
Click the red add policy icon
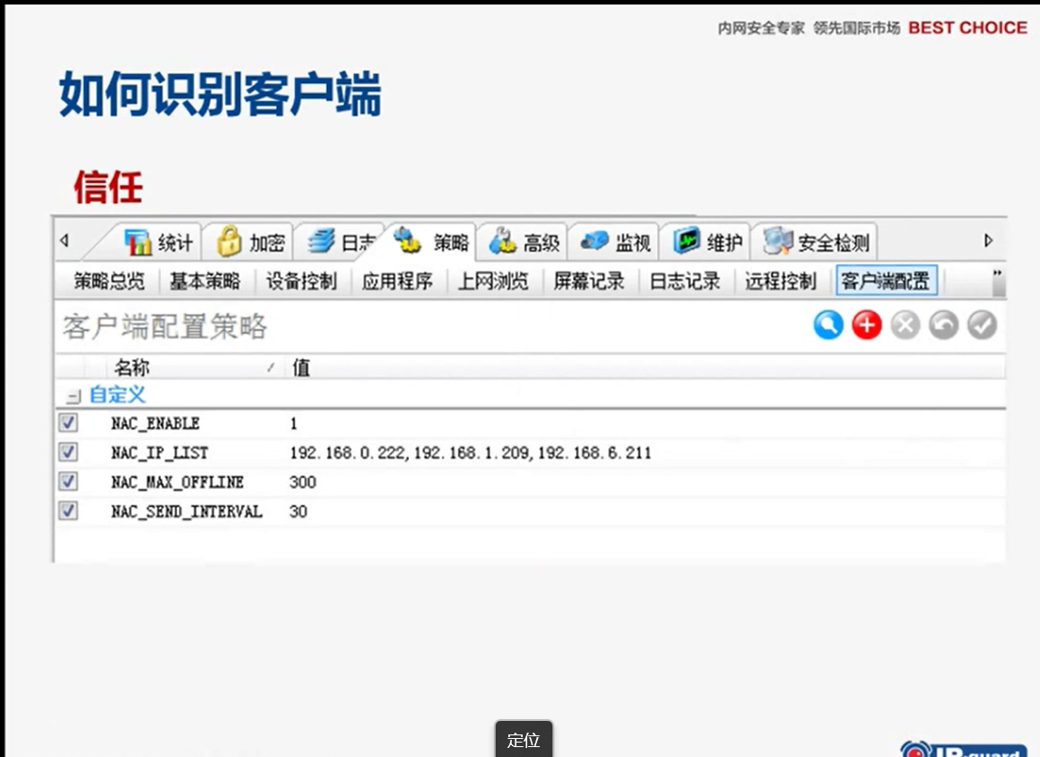pos(866,325)
